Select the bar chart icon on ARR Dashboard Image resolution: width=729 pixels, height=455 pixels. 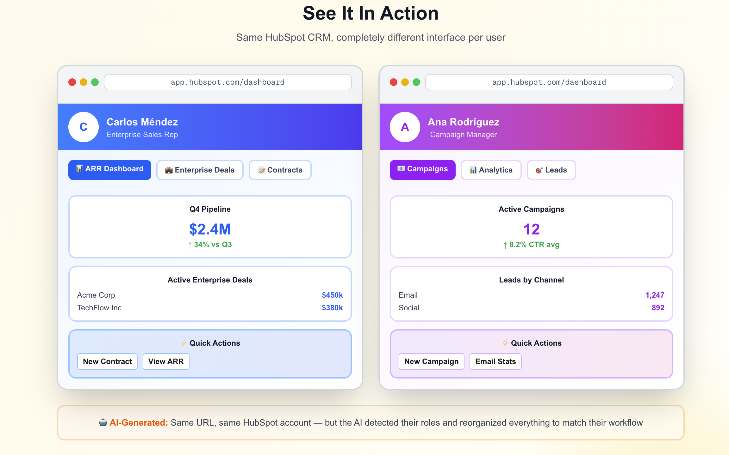pyautogui.click(x=79, y=169)
